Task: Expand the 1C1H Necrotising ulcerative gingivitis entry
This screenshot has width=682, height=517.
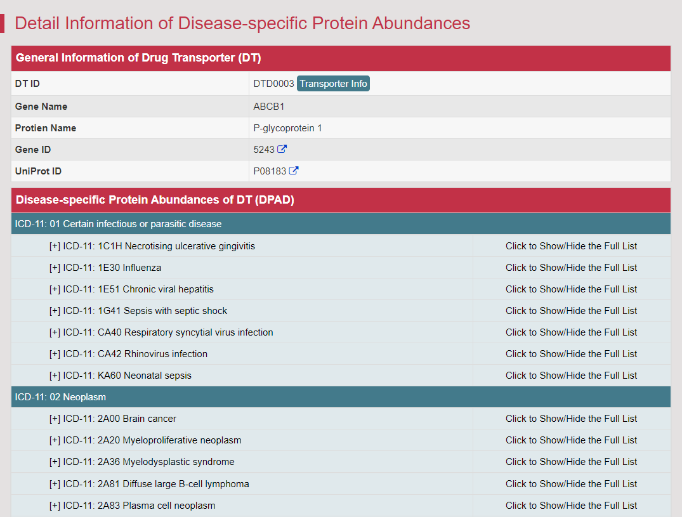Action: tap(152, 246)
